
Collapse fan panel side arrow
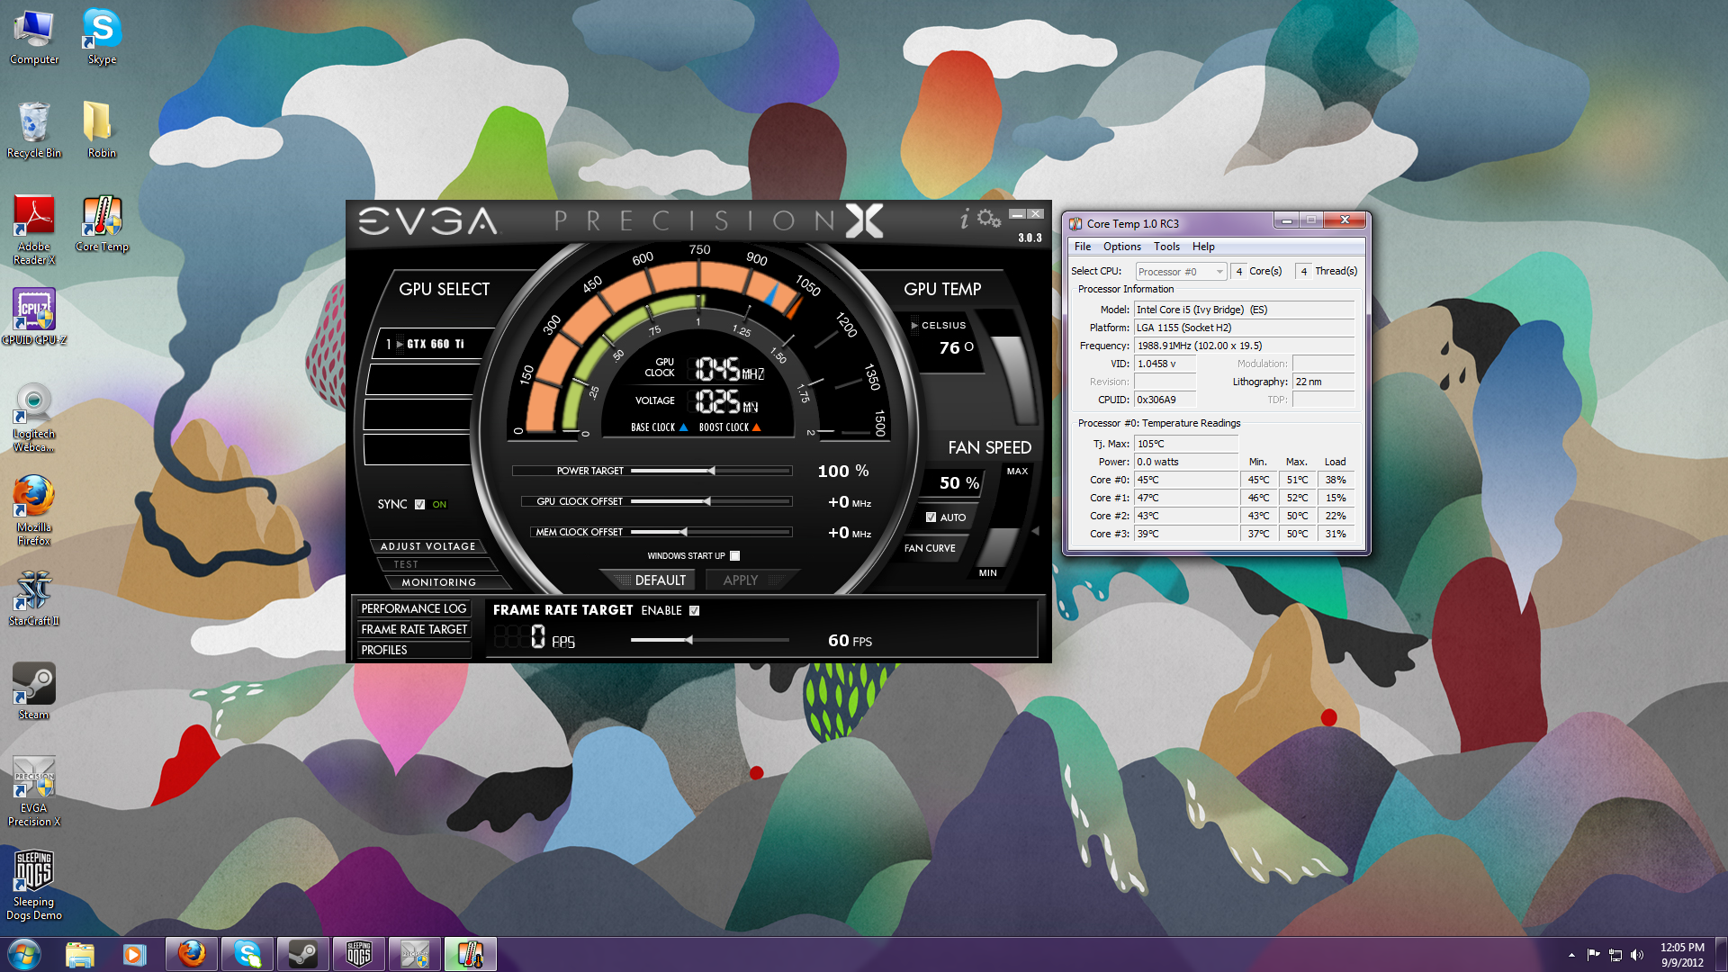1035,531
